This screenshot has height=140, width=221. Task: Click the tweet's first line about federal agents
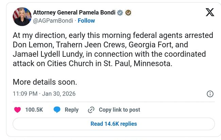[113, 36]
